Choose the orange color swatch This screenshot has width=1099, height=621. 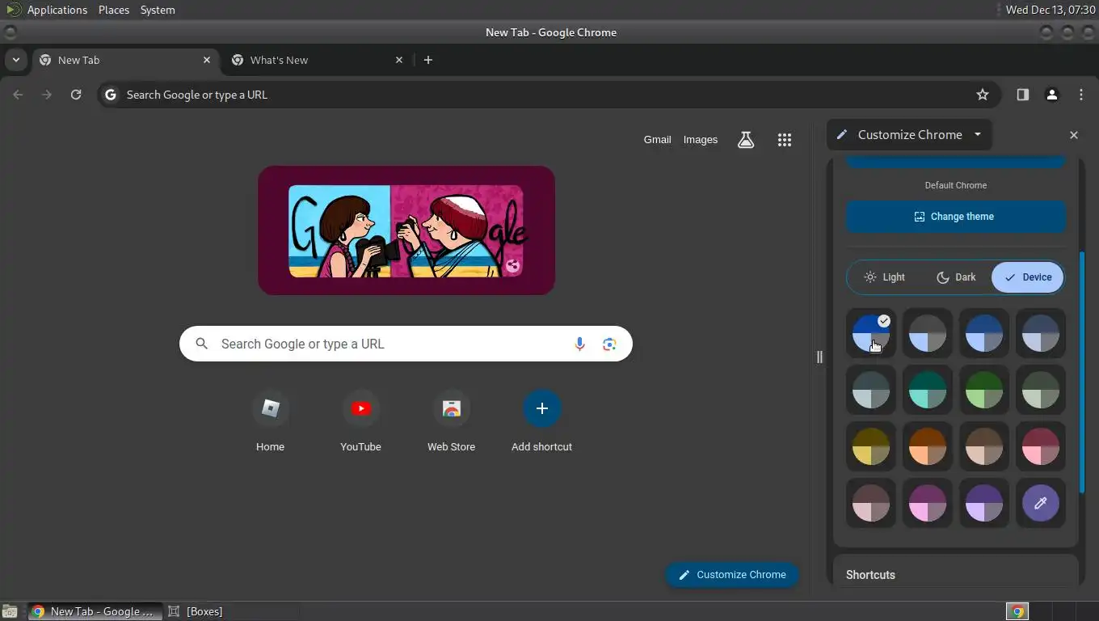(x=928, y=446)
